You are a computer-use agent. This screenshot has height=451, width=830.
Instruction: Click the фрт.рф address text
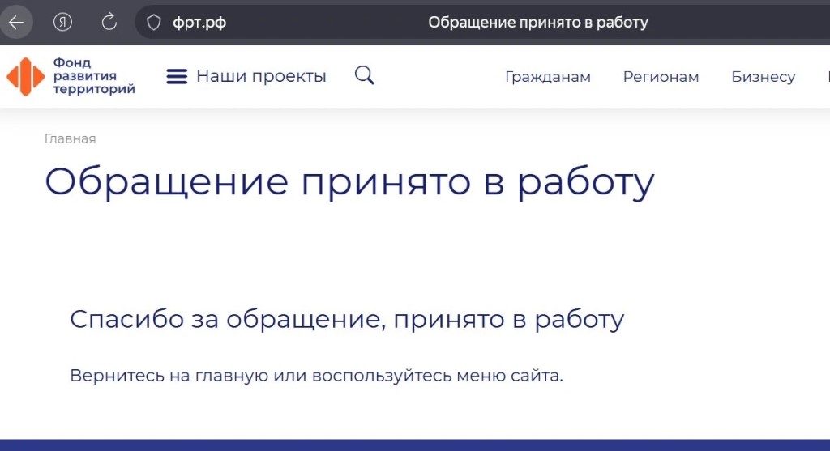[199, 23]
